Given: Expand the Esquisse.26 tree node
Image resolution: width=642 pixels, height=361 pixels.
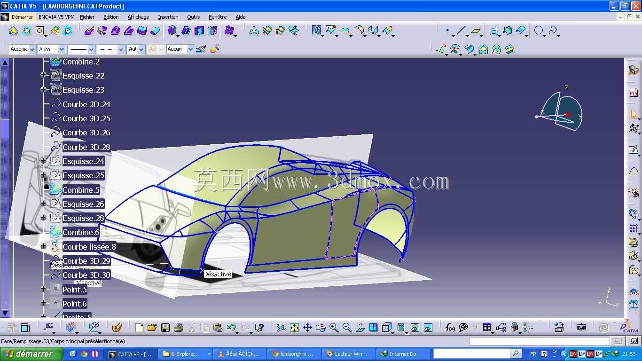Looking at the screenshot, I should coord(43,204).
